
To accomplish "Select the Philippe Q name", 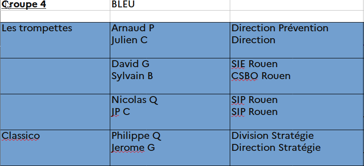I will click(136, 136).
